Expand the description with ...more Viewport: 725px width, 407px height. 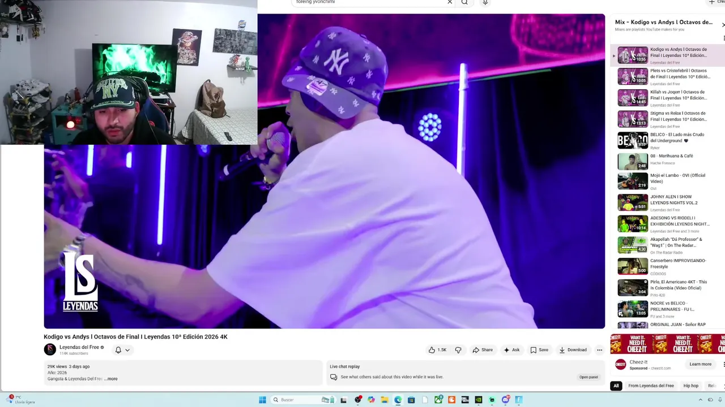pos(112,379)
